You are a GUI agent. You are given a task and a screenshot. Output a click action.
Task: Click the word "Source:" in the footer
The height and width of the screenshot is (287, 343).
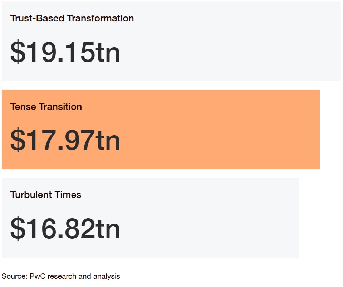click(x=14, y=276)
